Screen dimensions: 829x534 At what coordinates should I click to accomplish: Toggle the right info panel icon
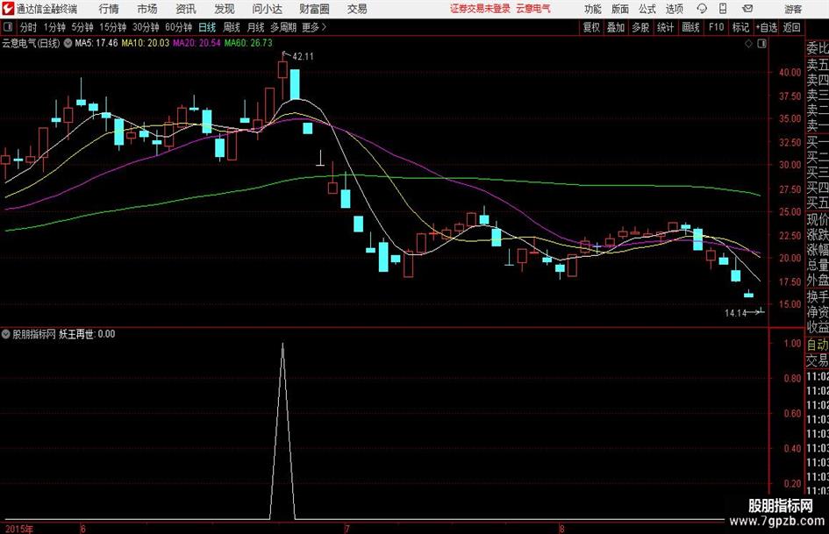click(x=761, y=44)
